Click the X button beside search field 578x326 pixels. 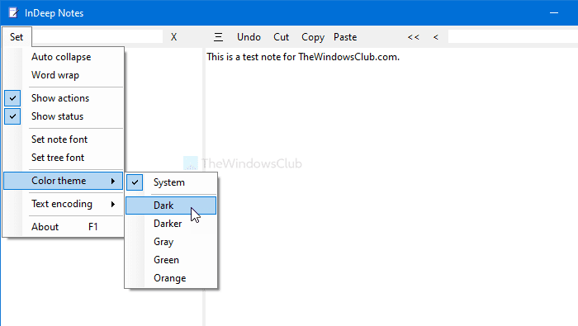173,37
